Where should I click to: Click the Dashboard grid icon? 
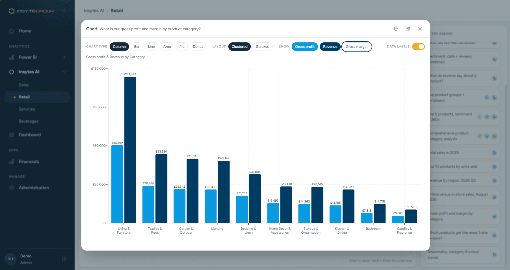click(12, 135)
